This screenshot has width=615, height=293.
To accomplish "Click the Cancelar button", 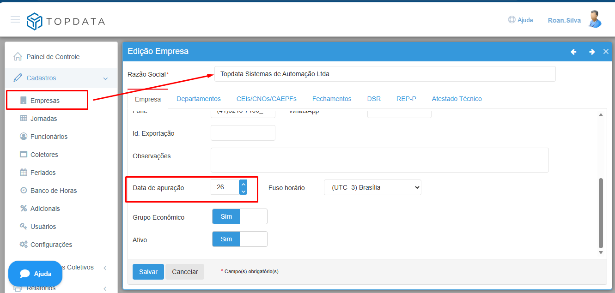I will pos(185,272).
